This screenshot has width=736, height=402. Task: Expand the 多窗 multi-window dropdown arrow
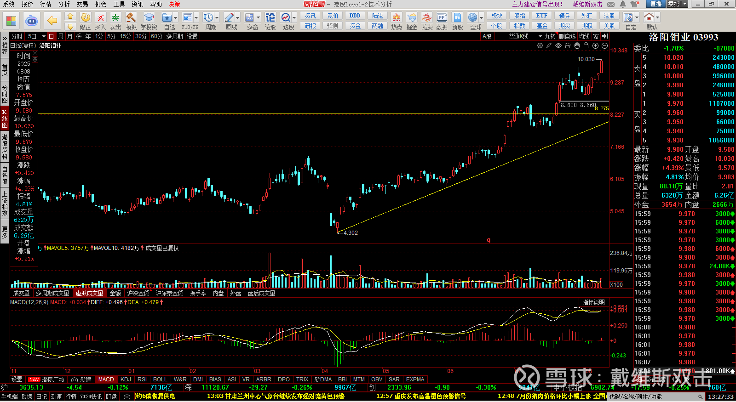coord(258,18)
